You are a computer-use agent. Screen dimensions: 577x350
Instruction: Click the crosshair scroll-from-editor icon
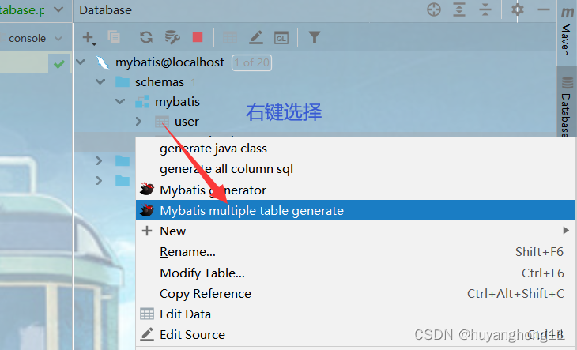[x=434, y=9]
